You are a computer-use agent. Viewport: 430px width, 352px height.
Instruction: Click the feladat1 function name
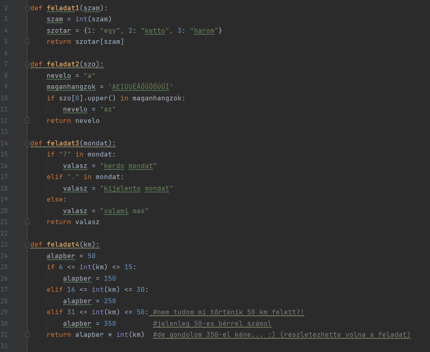(63, 8)
